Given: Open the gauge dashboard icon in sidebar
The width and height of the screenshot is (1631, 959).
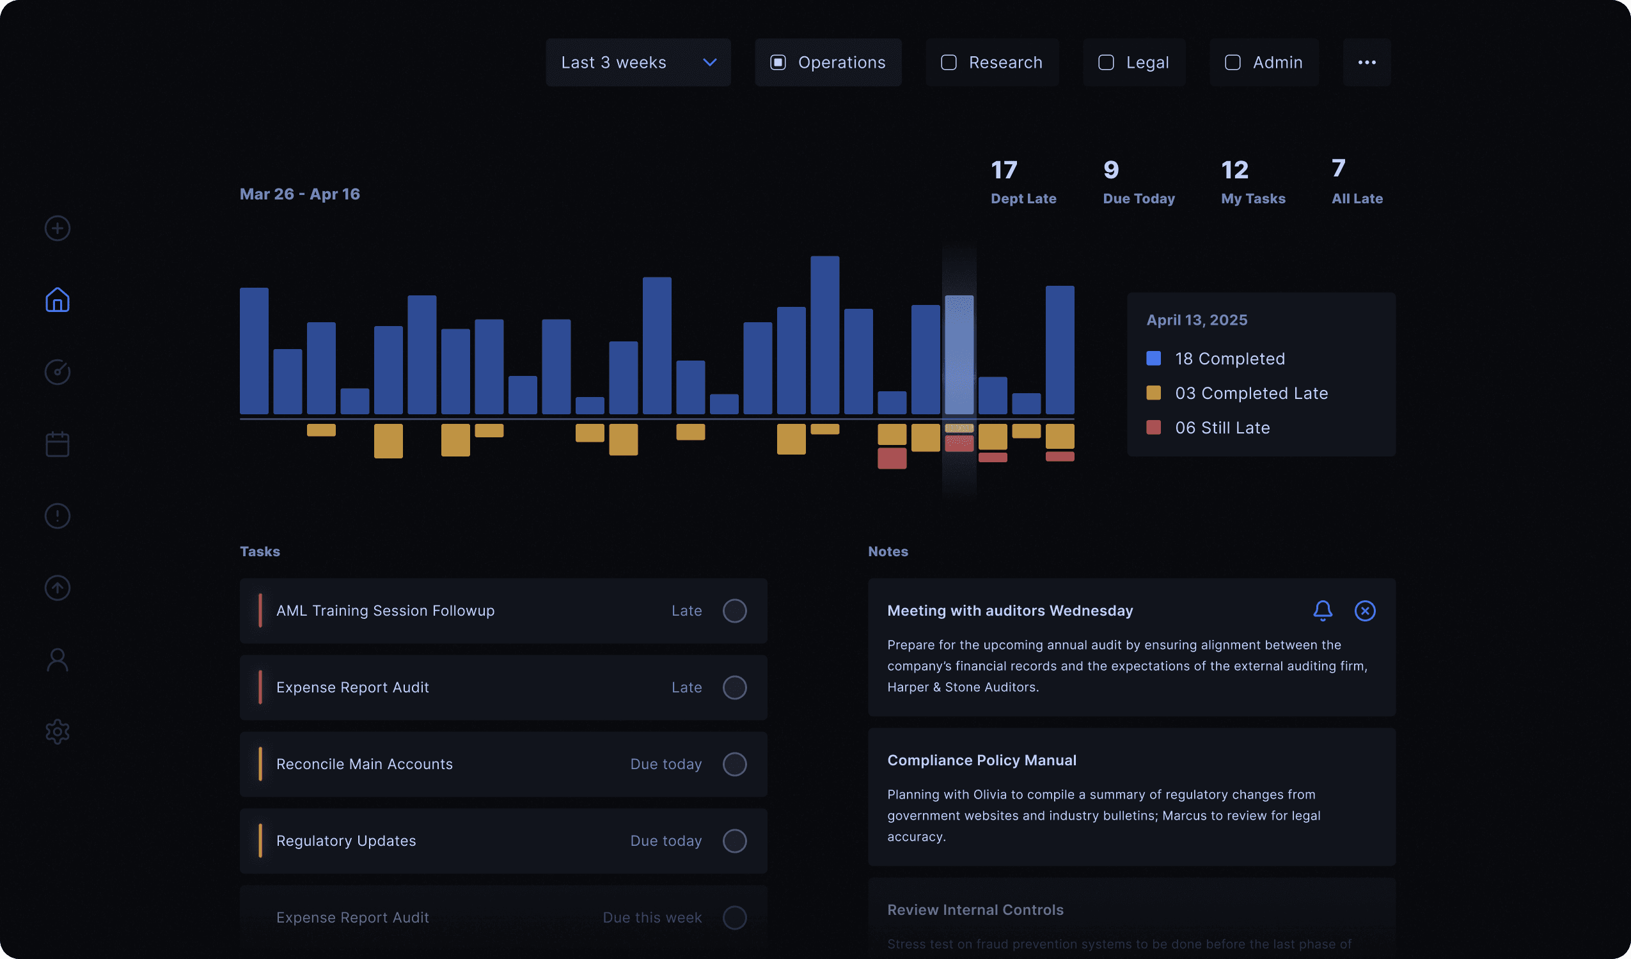Looking at the screenshot, I should 58,372.
